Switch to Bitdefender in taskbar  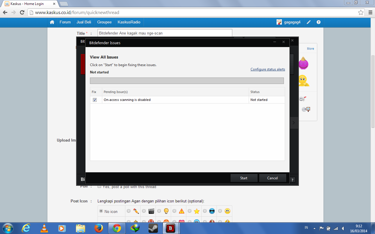[x=171, y=228]
